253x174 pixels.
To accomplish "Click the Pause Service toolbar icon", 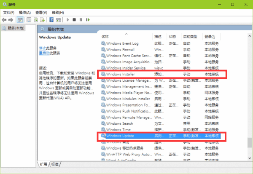I will (x=81, y=19).
